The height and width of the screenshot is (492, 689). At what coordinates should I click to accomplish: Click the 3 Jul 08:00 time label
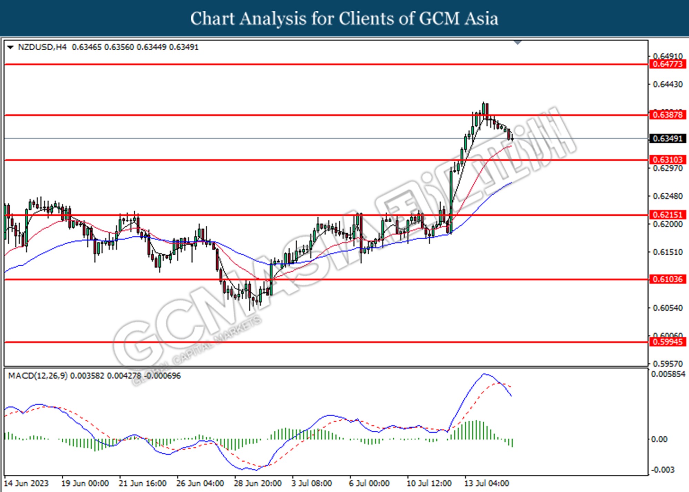(x=312, y=483)
